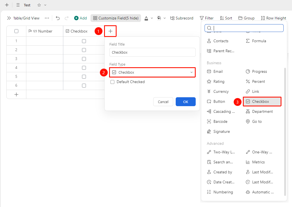Expand the chevron next to the star
The width and height of the screenshot is (292, 207).
45,5
